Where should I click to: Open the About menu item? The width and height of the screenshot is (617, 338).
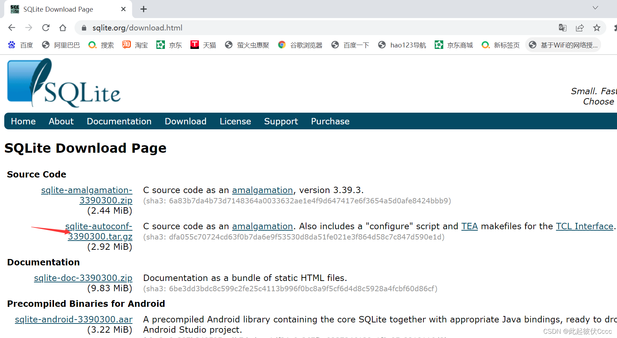[x=61, y=121]
